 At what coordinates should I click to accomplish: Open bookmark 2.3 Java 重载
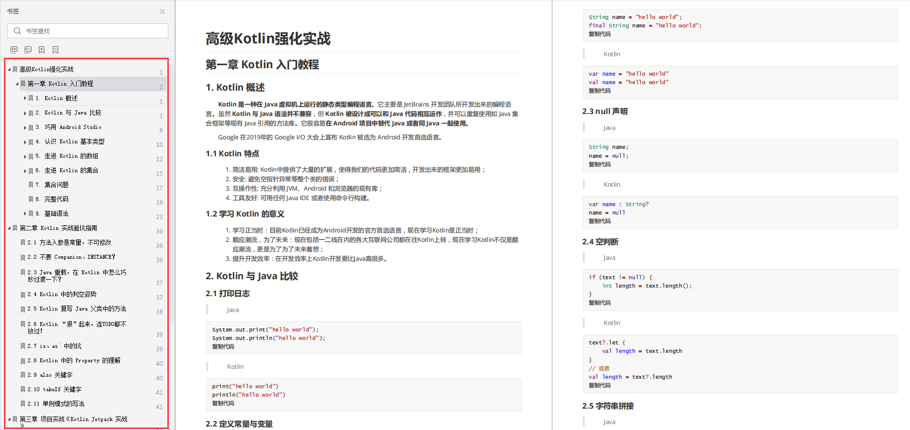coord(77,276)
